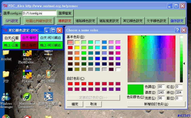Choose the 白天-河川湖泊 cyan button
Image resolution: width=191 pixels, height=118 pixels.
[50, 38]
